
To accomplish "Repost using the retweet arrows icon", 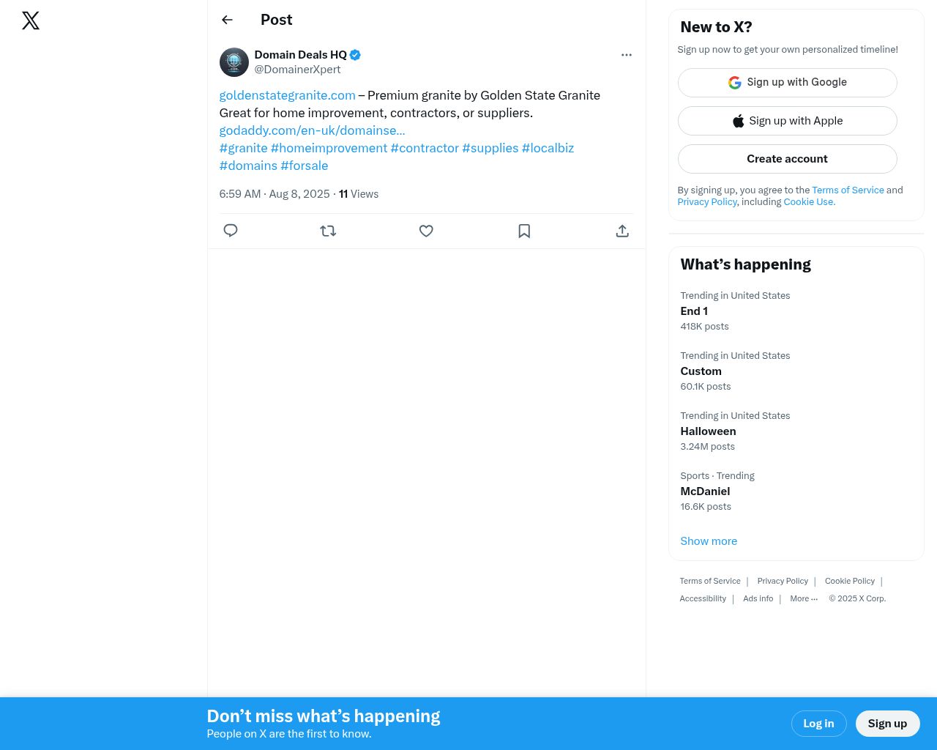I will tap(328, 231).
